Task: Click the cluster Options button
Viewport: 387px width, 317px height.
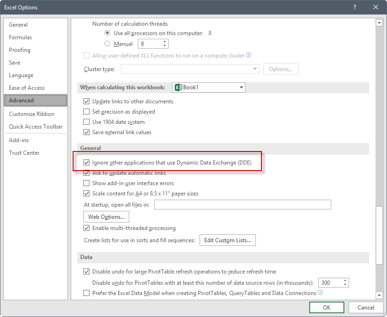Action: tap(281, 69)
